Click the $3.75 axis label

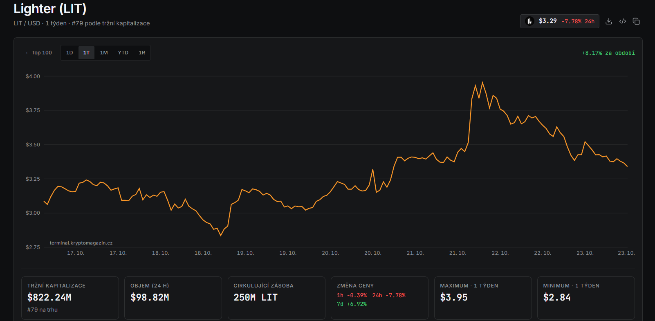coord(33,110)
